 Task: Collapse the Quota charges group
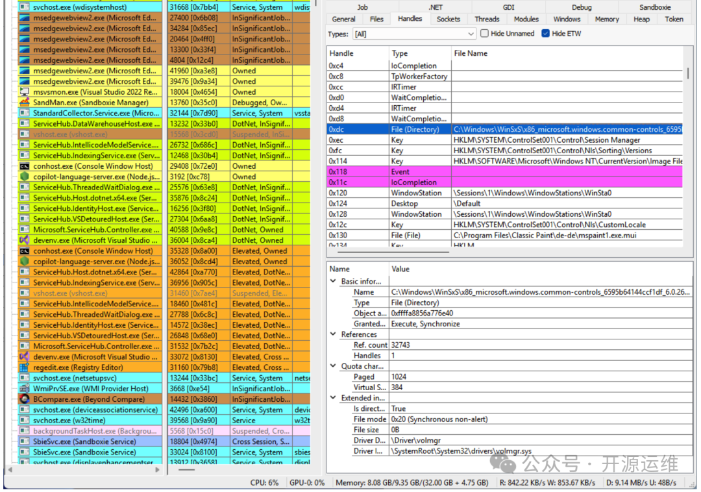tap(334, 367)
